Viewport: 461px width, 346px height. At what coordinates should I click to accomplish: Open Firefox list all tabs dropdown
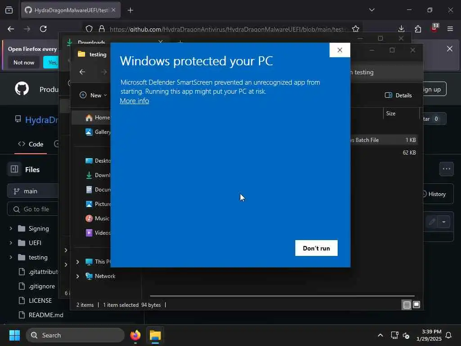click(x=372, y=10)
